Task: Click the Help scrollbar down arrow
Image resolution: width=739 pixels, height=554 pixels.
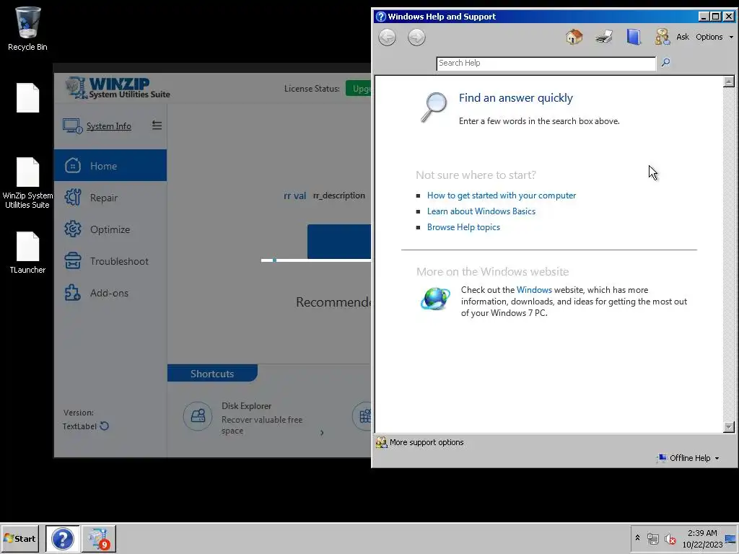Action: coord(729,427)
